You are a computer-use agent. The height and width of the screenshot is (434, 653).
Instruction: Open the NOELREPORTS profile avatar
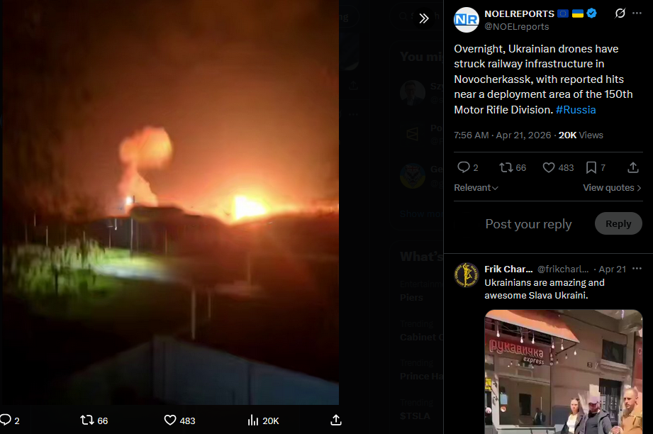pos(467,20)
